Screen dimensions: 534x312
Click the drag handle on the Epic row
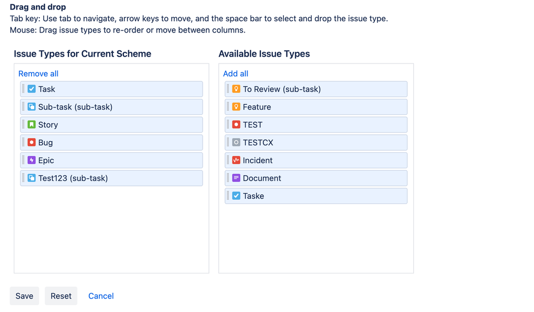[x=22, y=160]
